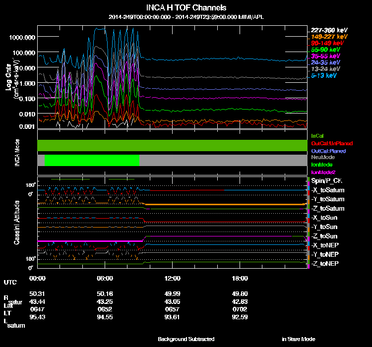The width and height of the screenshot is (372, 347).
Task: Click the red 90-149 keV legend entry
Action: [325, 43]
